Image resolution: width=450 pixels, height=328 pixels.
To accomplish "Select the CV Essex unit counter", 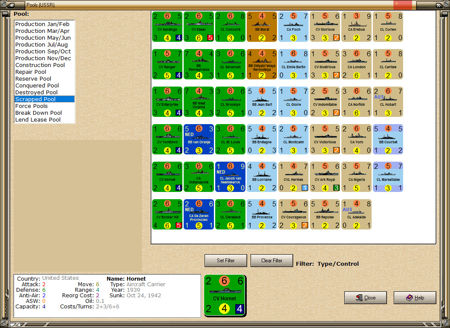I will [199, 27].
